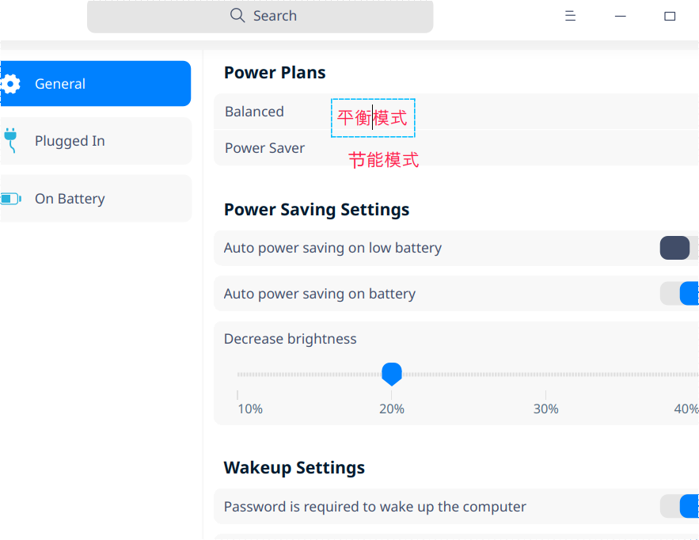699x540 pixels.
Task: Click the On Battery icon
Action: tap(10, 199)
